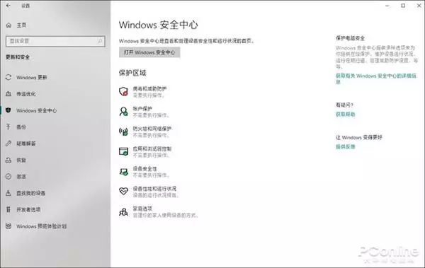This screenshot has height=268, width=425.
Task: Maximize the Settings window
Action: tap(403, 6)
